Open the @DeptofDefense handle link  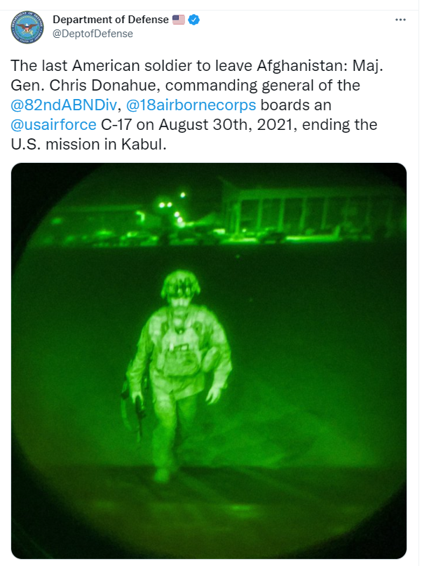point(93,34)
